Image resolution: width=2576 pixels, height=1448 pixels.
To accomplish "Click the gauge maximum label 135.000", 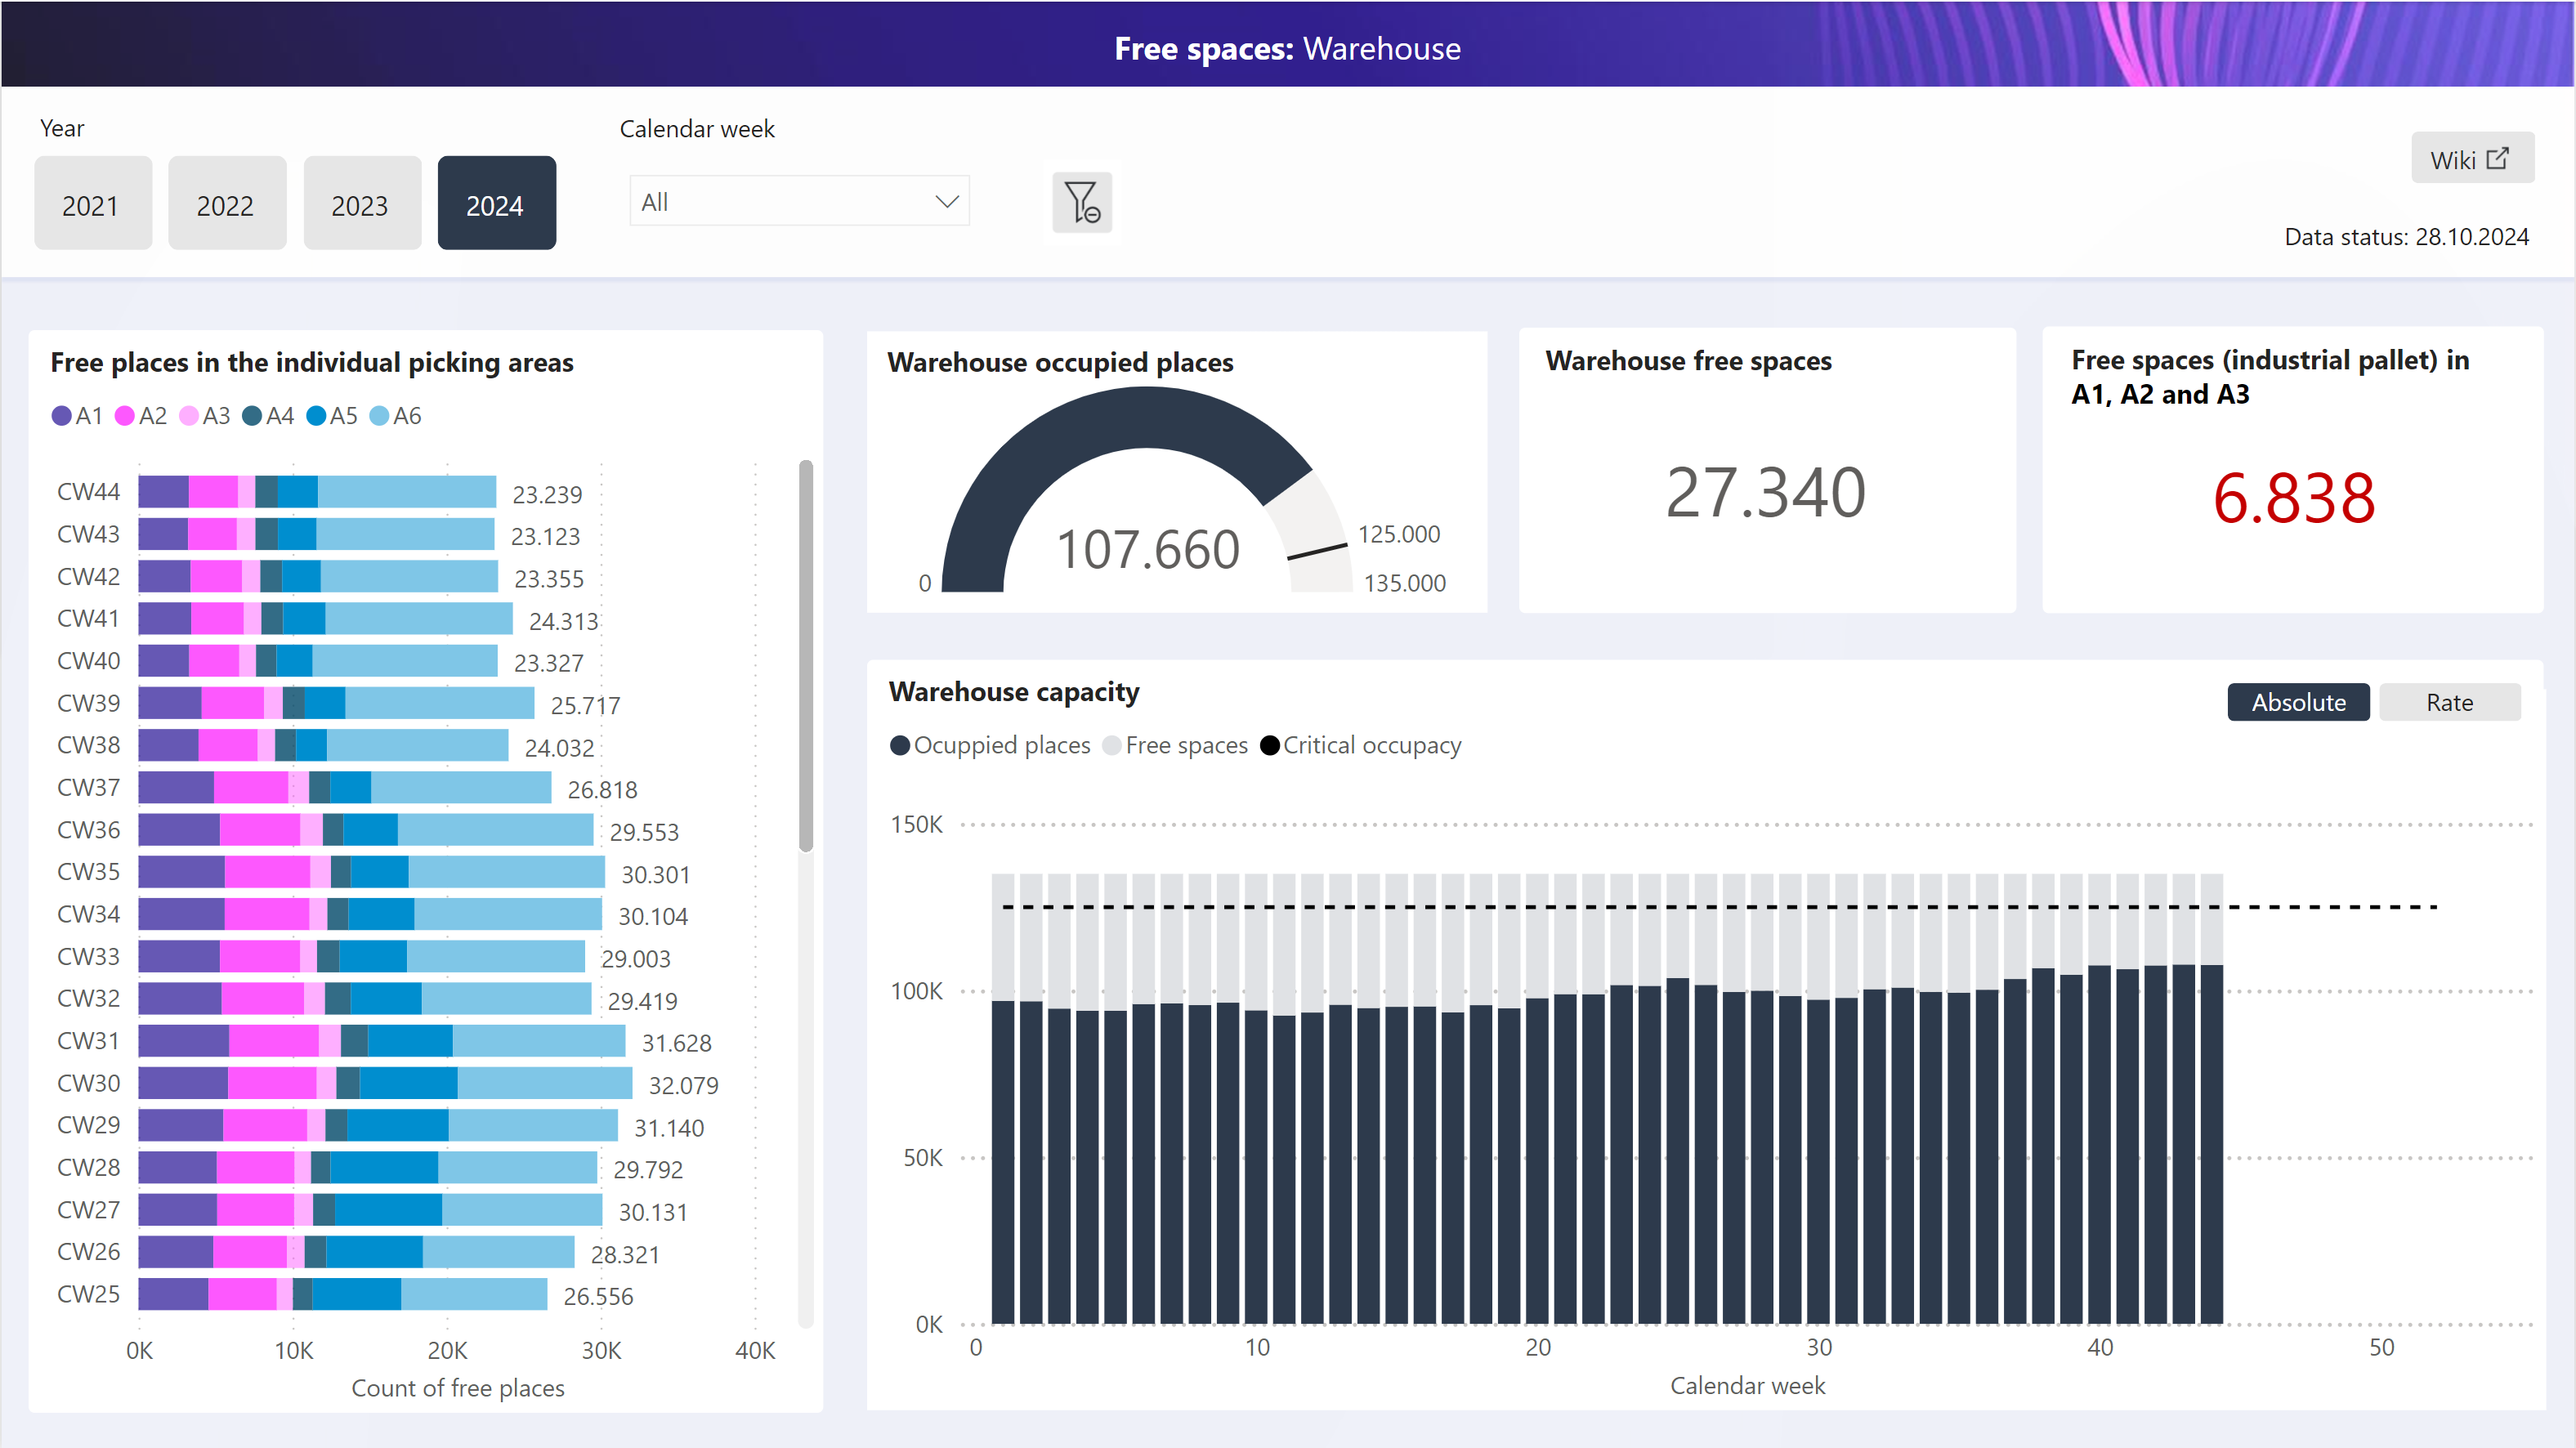I will [1404, 583].
